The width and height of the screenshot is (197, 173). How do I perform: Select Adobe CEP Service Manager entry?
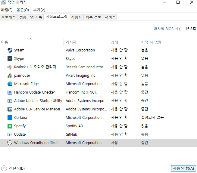point(37,109)
